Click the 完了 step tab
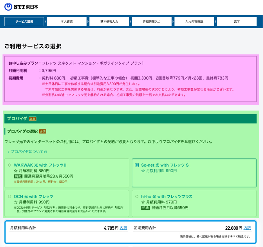The width and height of the screenshot is (263, 247). (x=237, y=22)
